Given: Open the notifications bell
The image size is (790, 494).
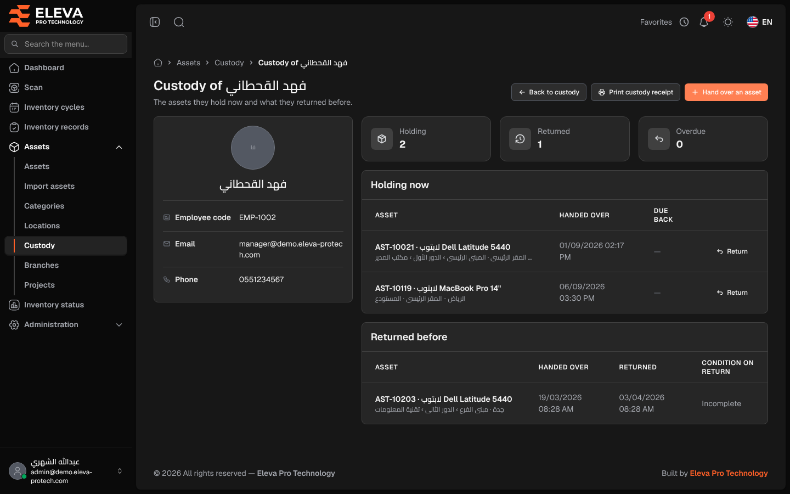Looking at the screenshot, I should click(x=704, y=22).
